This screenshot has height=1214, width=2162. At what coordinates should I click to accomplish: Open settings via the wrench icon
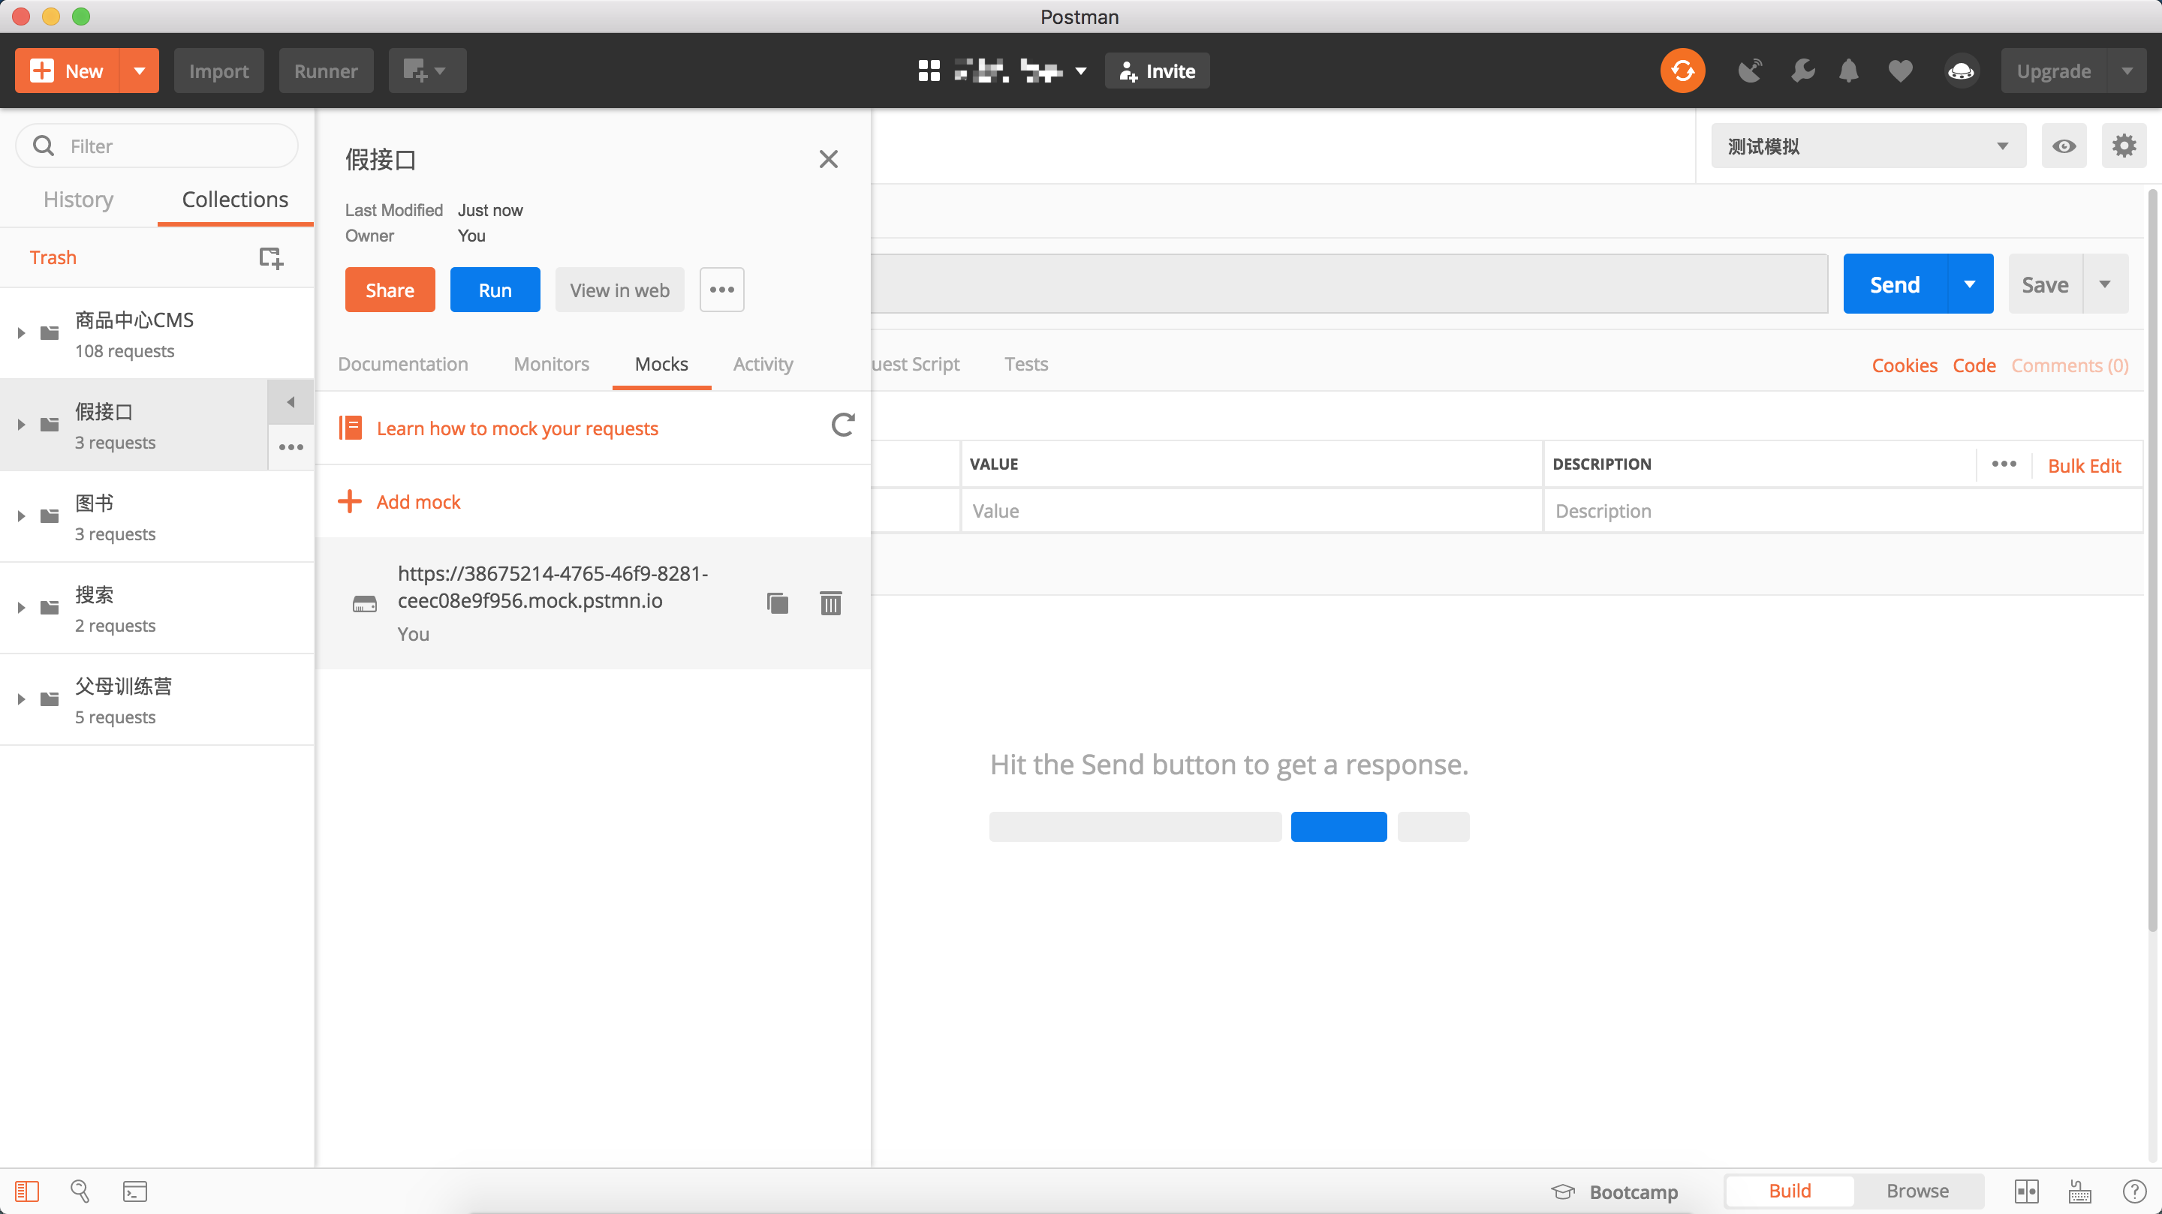tap(1802, 71)
